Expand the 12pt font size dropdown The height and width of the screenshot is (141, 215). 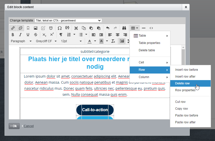click(x=71, y=41)
